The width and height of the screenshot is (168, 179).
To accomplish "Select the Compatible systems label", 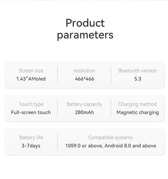I will coord(111,137).
